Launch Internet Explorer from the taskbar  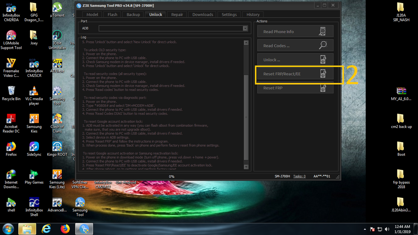click(46, 228)
